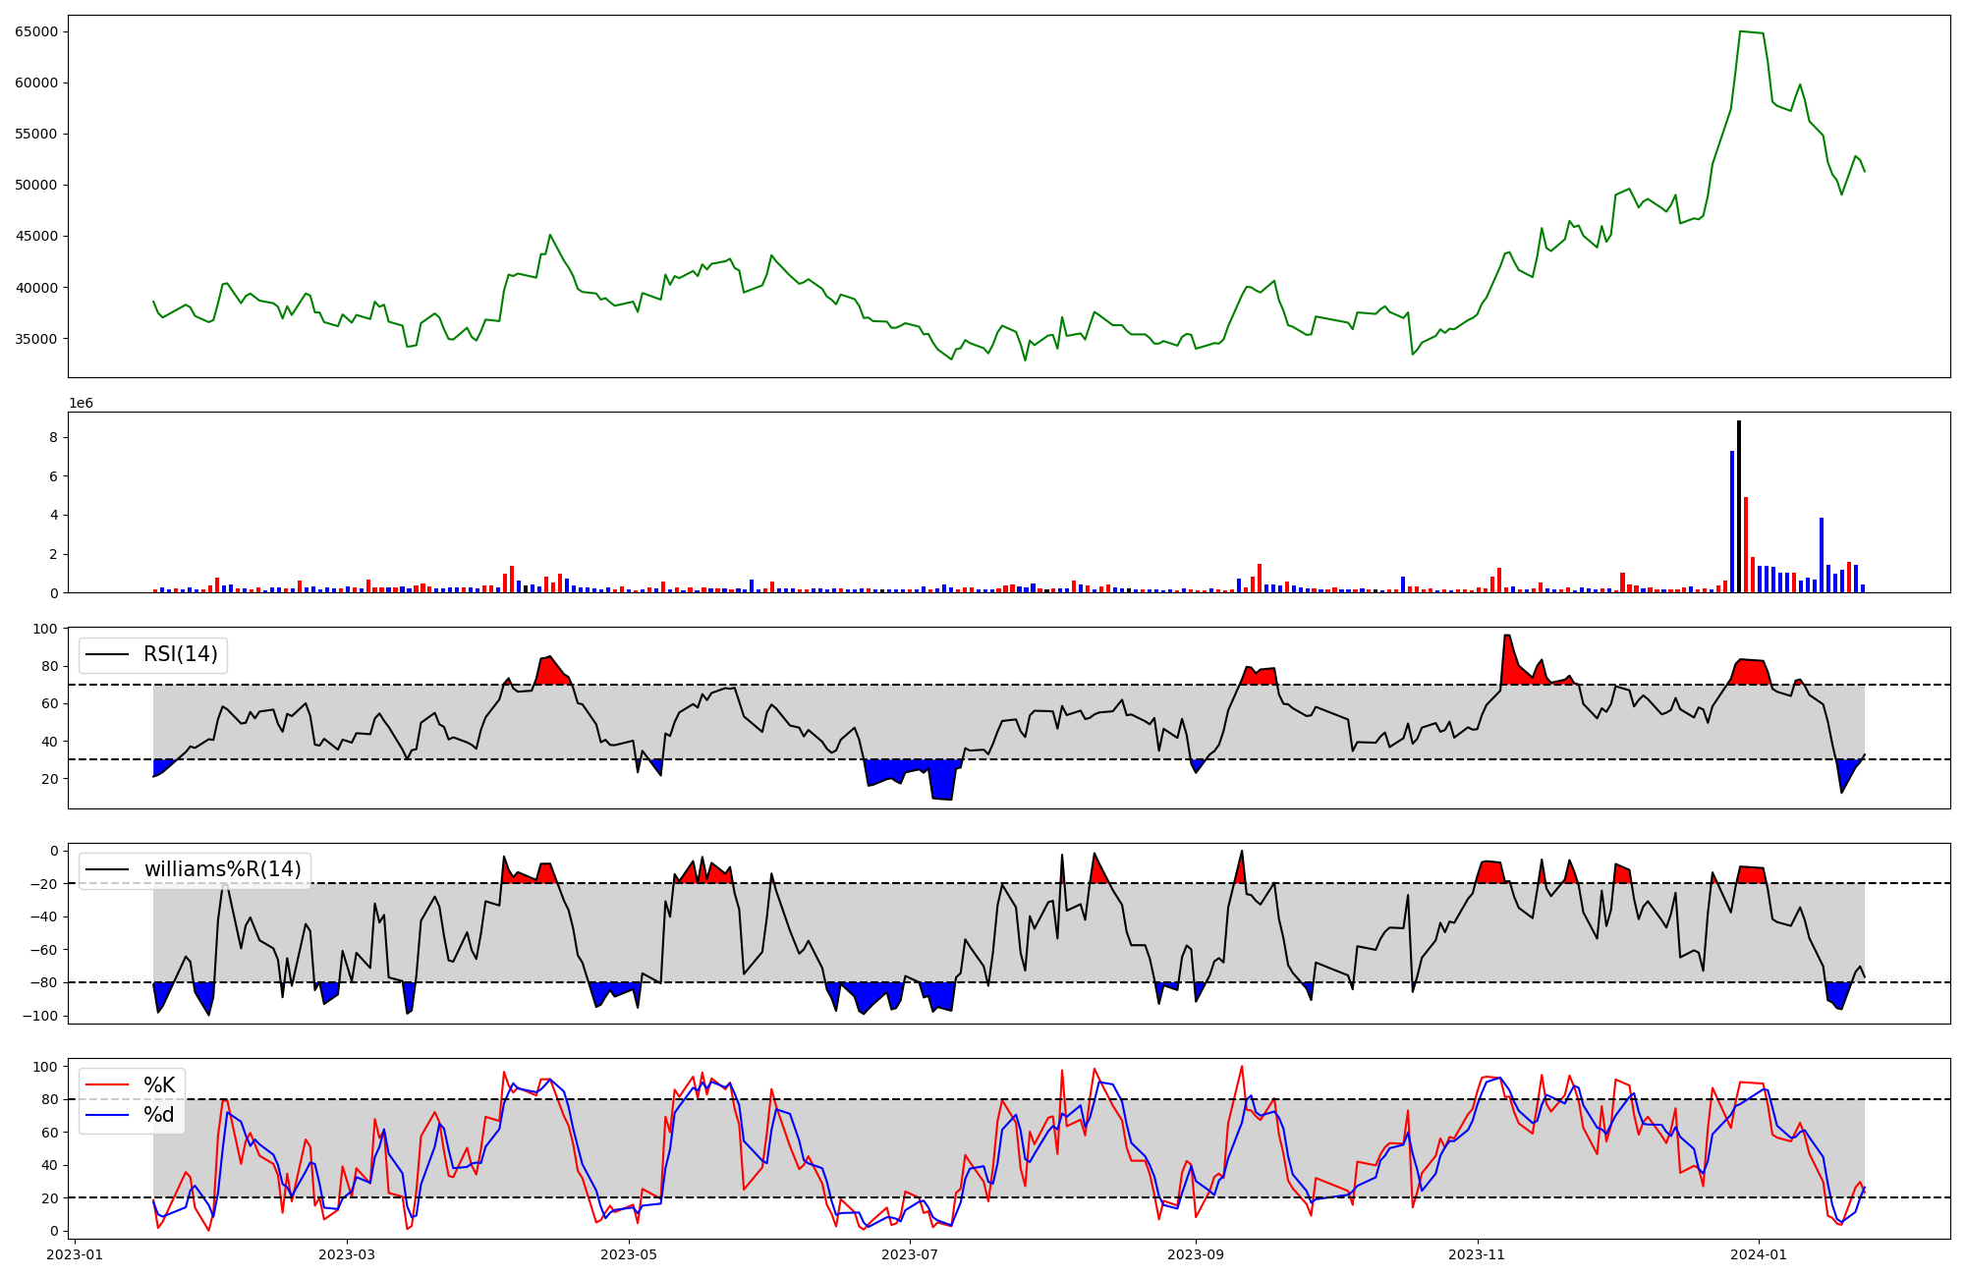Click the 40000 price axis label
This screenshot has width=1965, height=1277.
[36, 288]
